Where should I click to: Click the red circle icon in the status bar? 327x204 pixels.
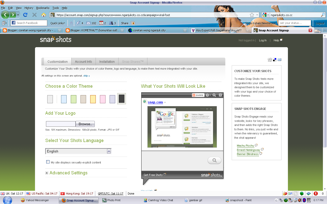tap(316, 194)
